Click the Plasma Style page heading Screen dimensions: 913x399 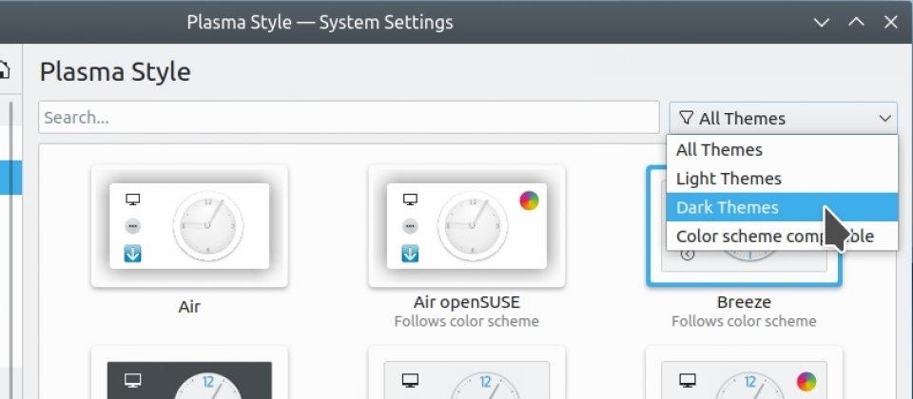115,72
